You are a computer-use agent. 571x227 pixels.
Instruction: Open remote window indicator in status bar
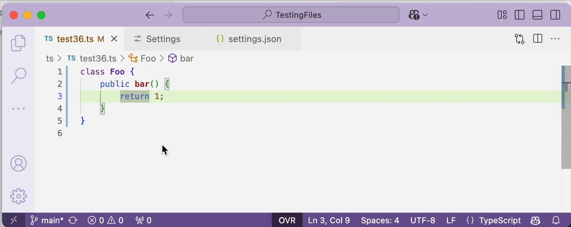tap(14, 221)
